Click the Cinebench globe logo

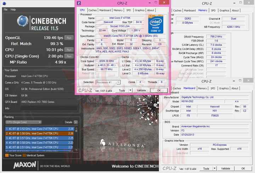pyautogui.click(x=23, y=21)
